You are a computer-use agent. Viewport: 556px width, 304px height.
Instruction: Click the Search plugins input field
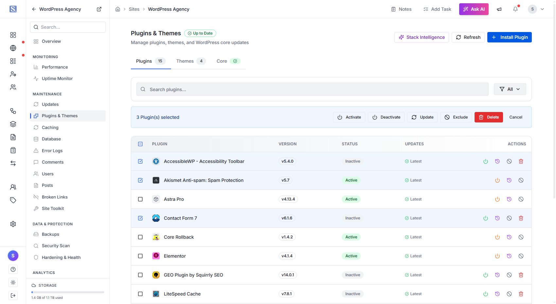click(312, 89)
